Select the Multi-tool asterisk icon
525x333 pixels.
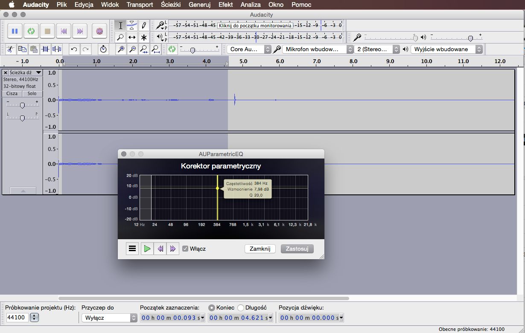click(x=144, y=37)
